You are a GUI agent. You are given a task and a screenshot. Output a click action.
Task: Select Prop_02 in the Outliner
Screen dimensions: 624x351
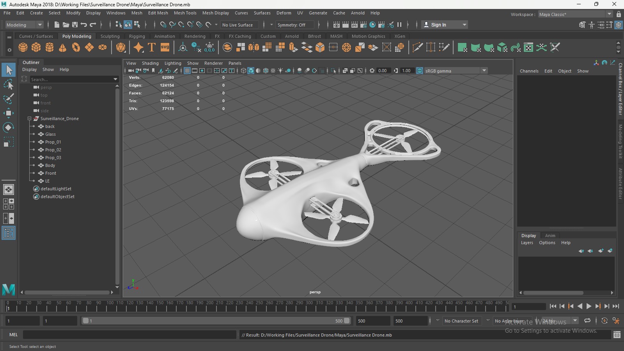point(53,150)
